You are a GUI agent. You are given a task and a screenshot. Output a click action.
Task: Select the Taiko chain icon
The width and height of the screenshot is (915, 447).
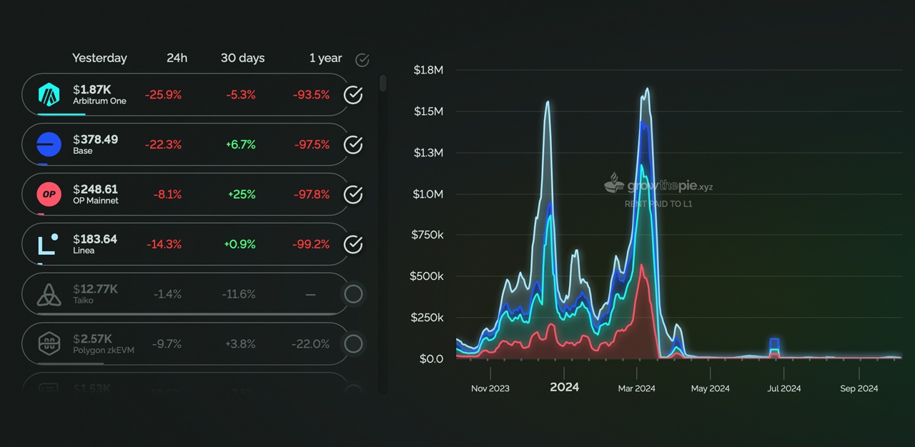point(48,293)
